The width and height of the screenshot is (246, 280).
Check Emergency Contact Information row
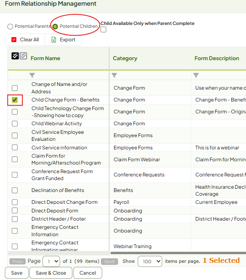(x=15, y=231)
